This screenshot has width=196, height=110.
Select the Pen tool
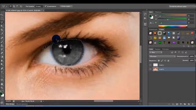pos(2,68)
